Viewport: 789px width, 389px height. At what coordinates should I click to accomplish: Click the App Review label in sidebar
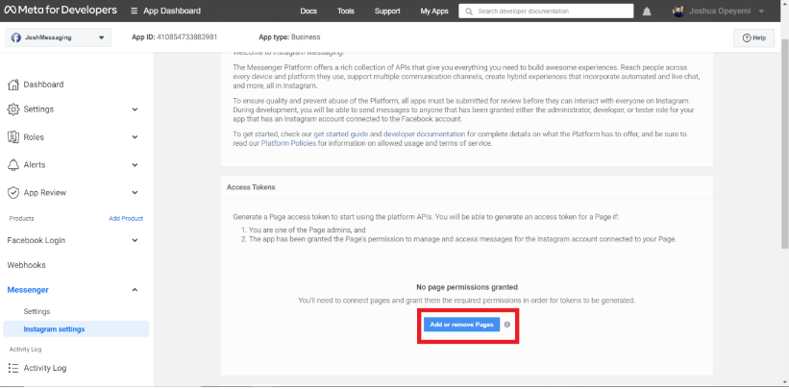(x=45, y=192)
